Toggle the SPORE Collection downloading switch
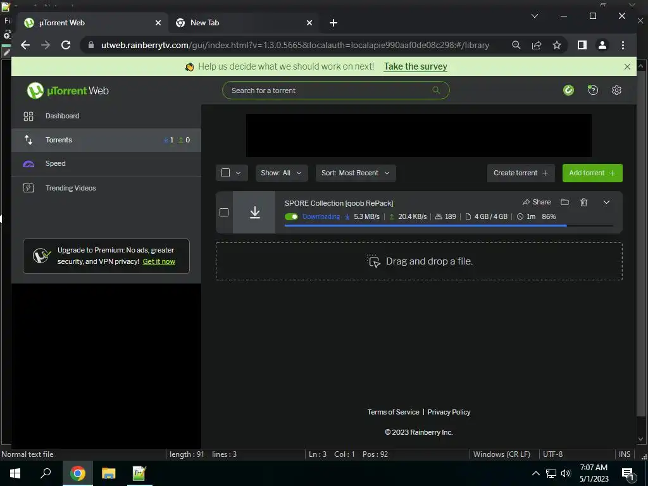 (291, 216)
